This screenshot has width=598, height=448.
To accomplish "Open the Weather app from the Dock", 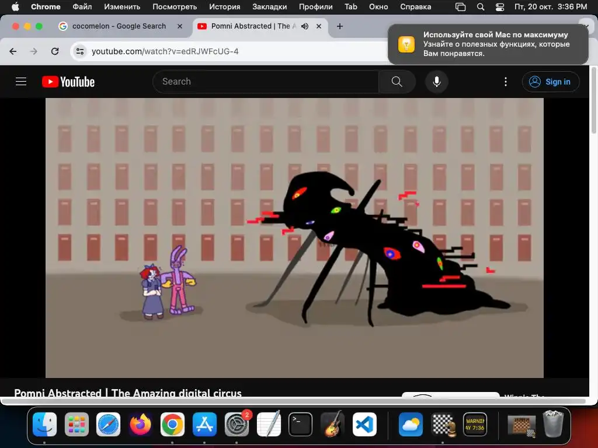I will tap(411, 425).
